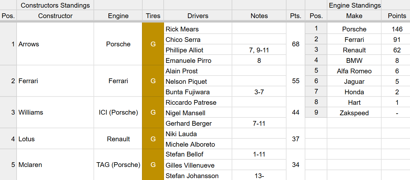Select the ICI (Porsche) engine cell

point(118,112)
